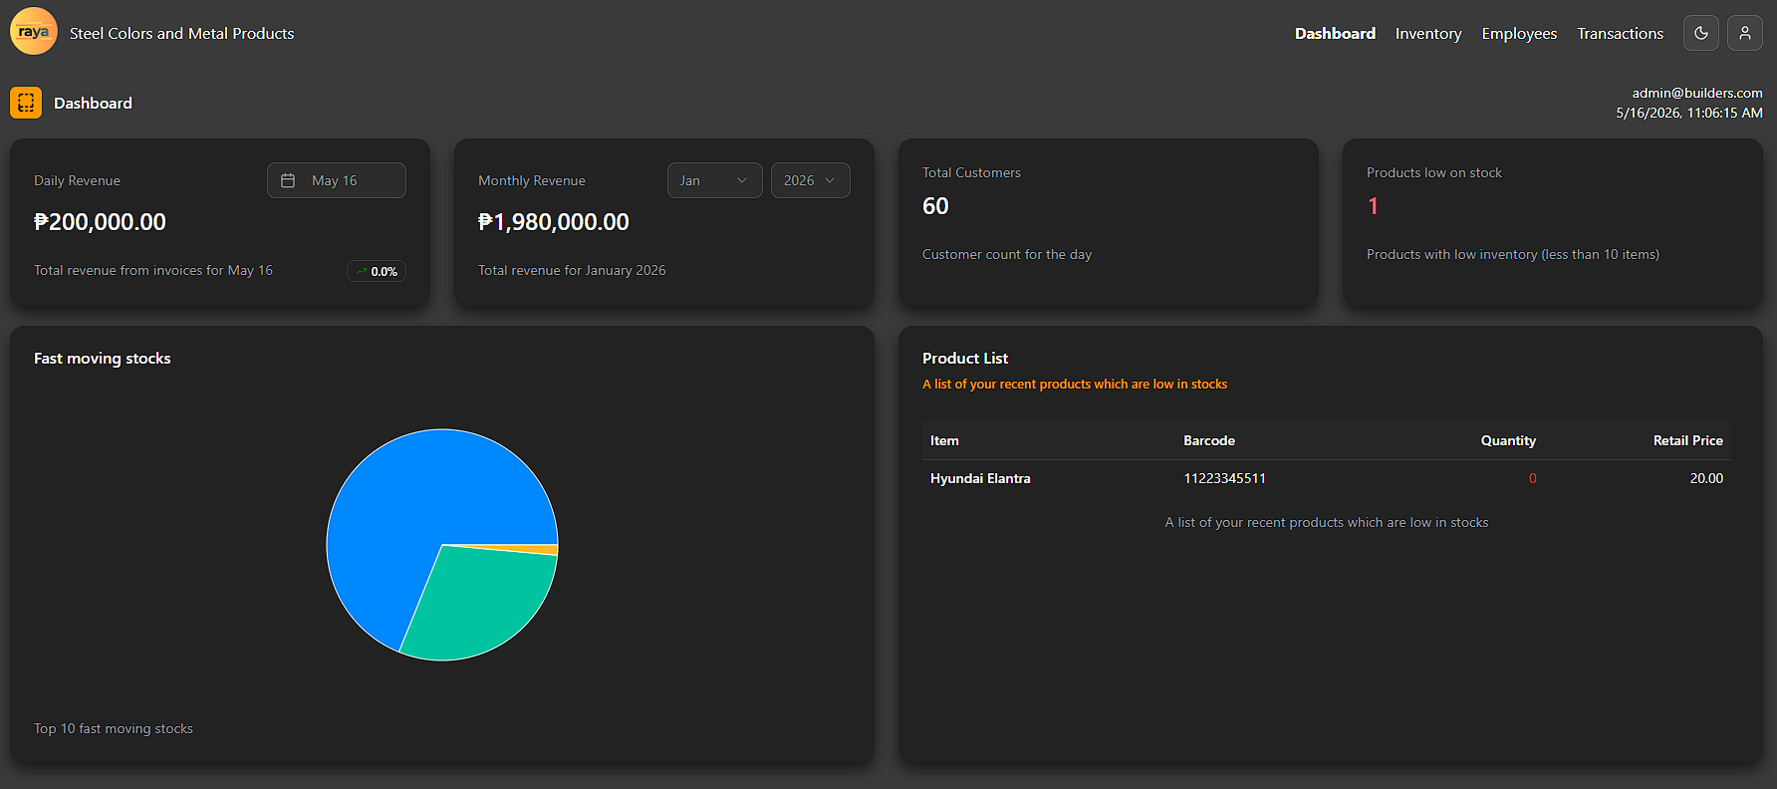Screen dimensions: 1777x789
Task: Click the Fast moving stocks heading
Action: [x=103, y=358]
